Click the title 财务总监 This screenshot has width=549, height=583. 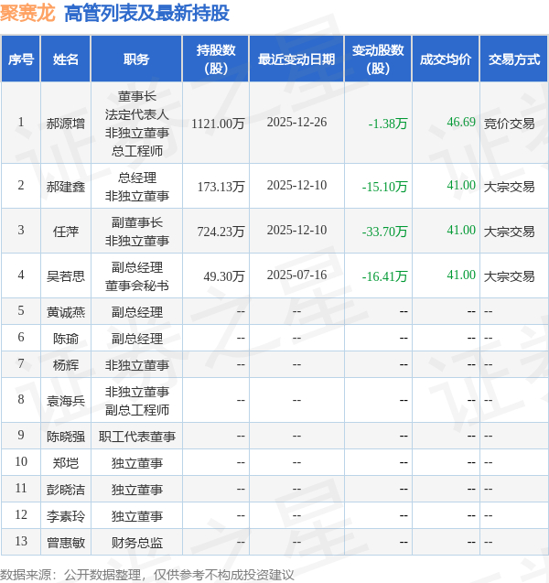pyautogui.click(x=136, y=543)
